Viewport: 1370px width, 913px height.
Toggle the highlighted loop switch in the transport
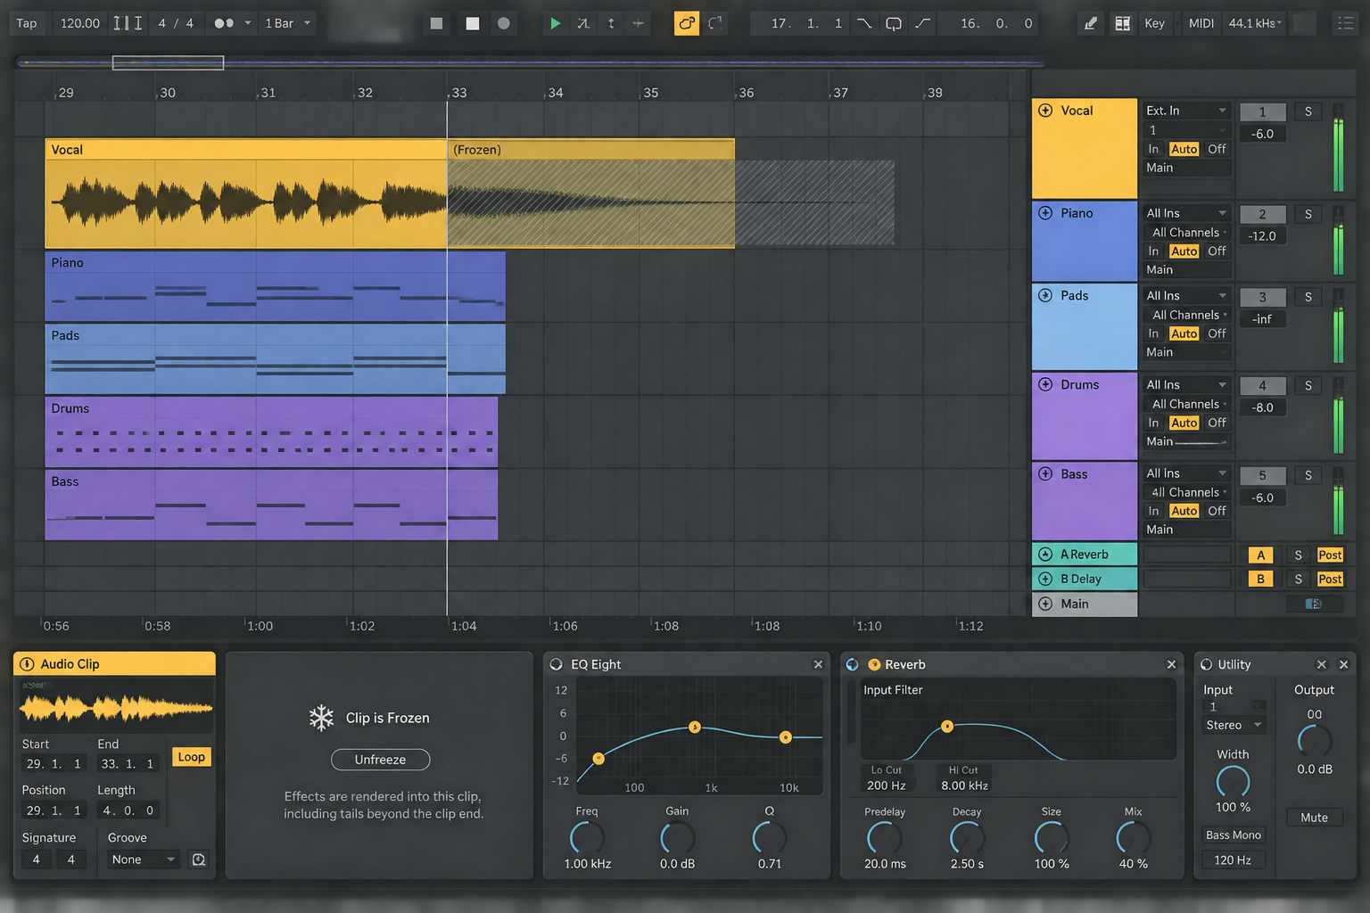[x=686, y=23]
